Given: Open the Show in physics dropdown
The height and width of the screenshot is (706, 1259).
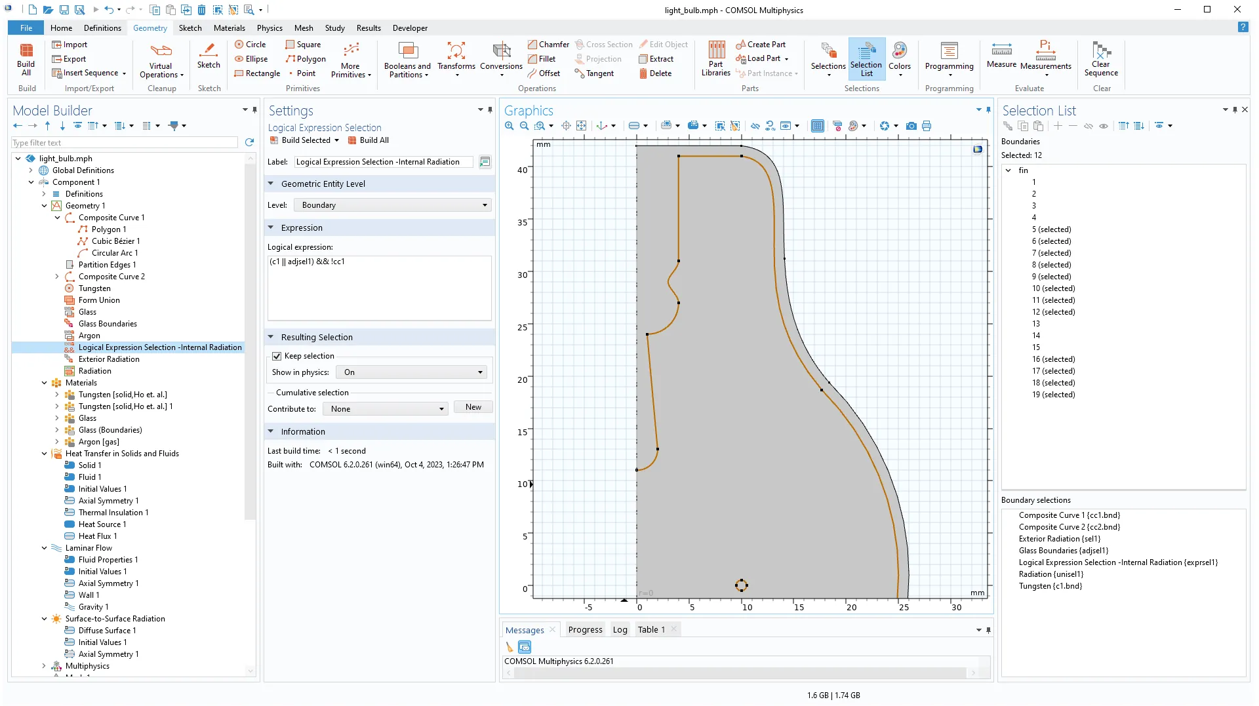Looking at the screenshot, I should (412, 372).
